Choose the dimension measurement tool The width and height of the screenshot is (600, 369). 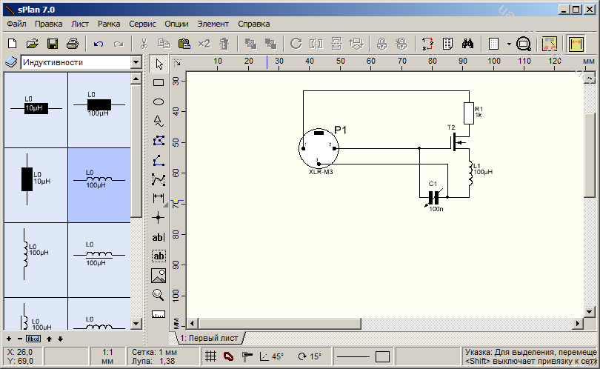[158, 198]
